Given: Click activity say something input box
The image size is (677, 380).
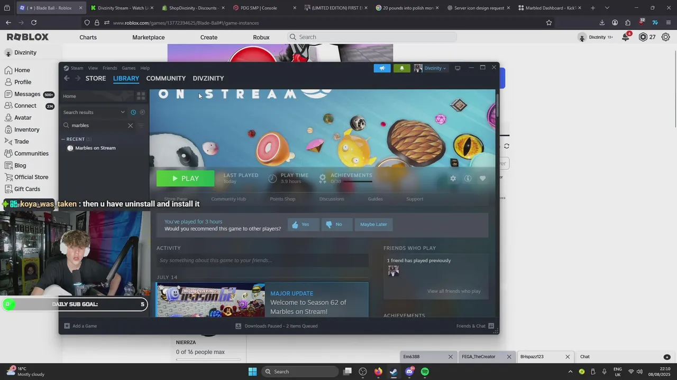Looking at the screenshot, I should tap(262, 260).
